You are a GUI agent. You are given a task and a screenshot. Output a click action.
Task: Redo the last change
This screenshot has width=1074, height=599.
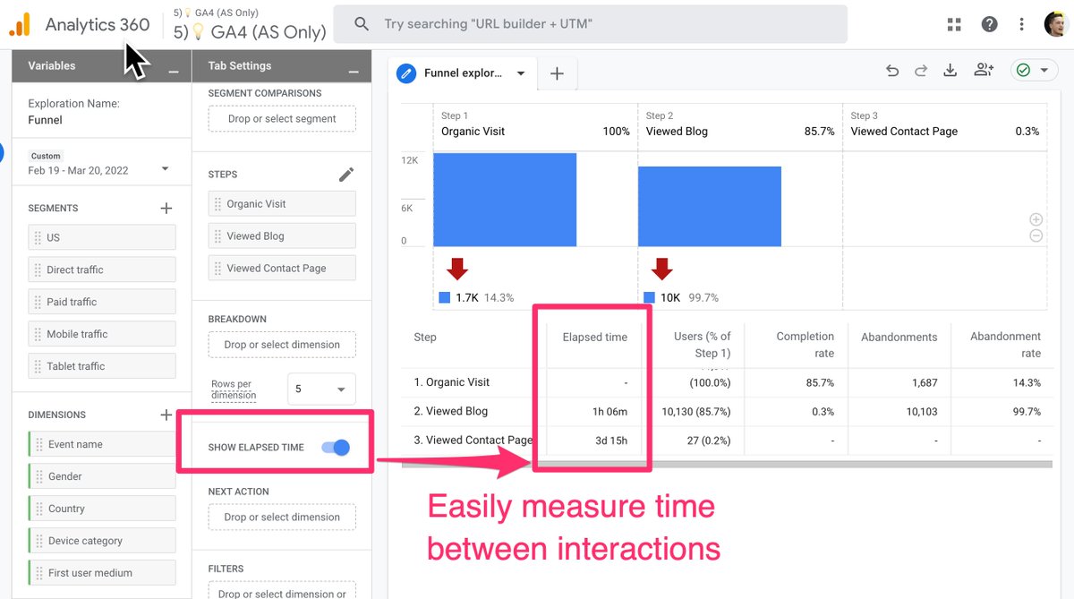[x=921, y=71]
